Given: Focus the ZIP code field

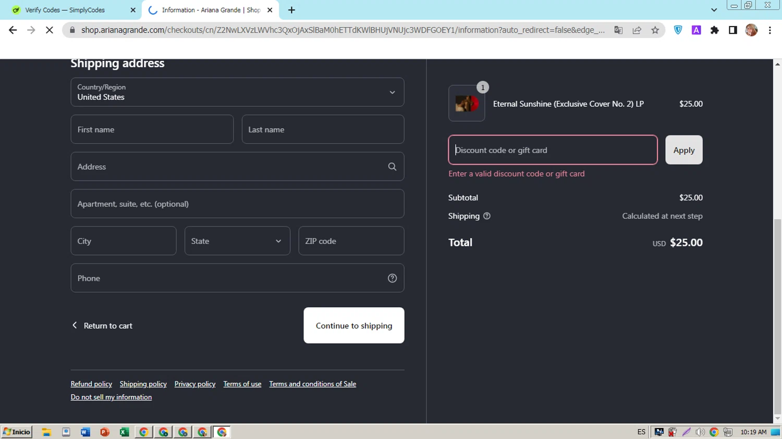Looking at the screenshot, I should (x=351, y=241).
